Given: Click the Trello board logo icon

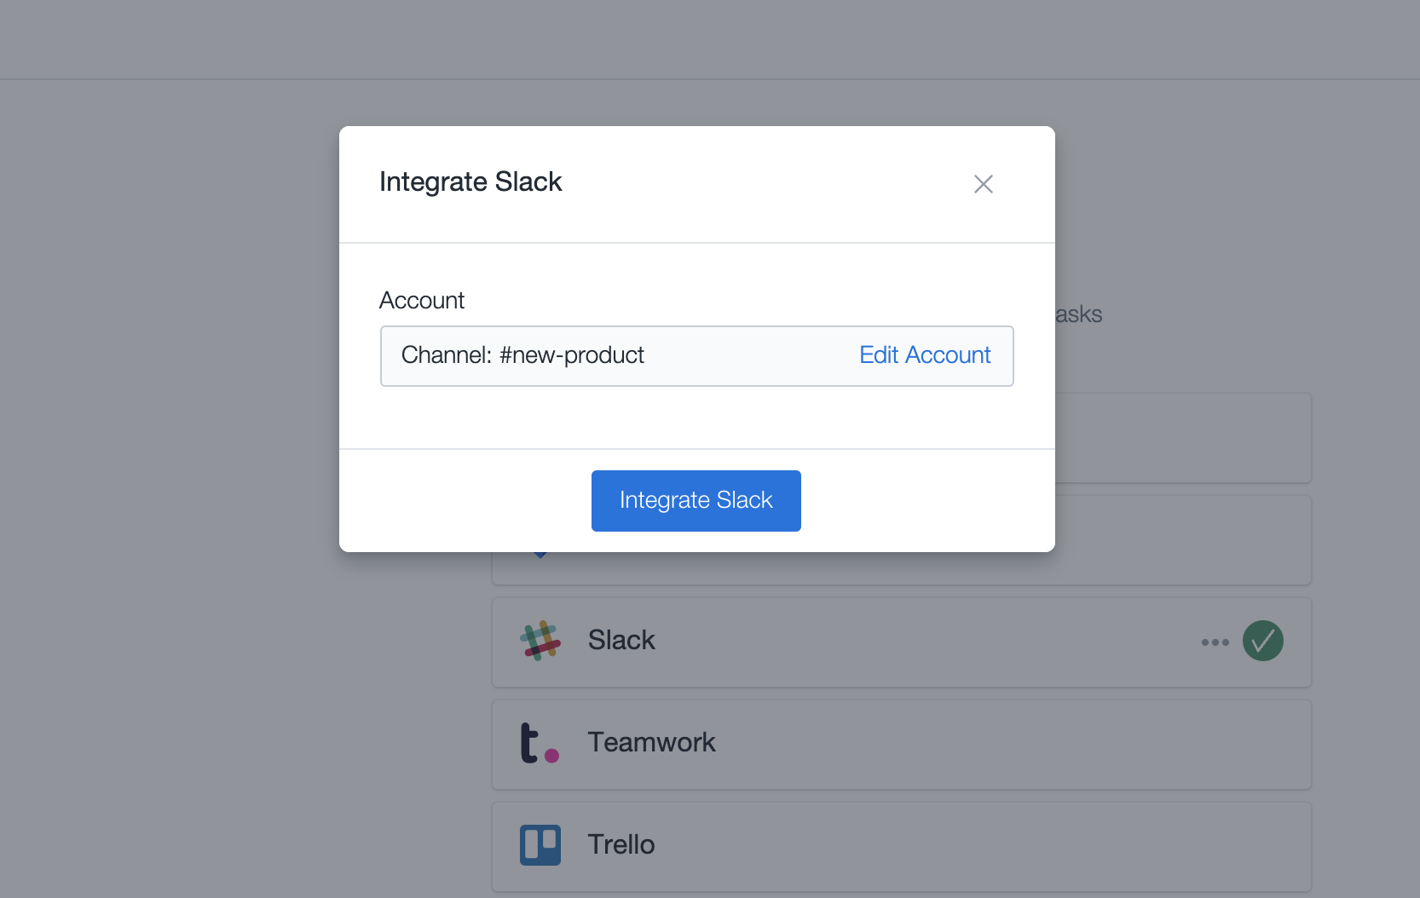Looking at the screenshot, I should coord(540,845).
